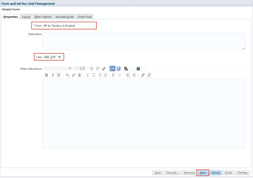
Task: Increase font size using the stepper
Action: coord(84,67)
